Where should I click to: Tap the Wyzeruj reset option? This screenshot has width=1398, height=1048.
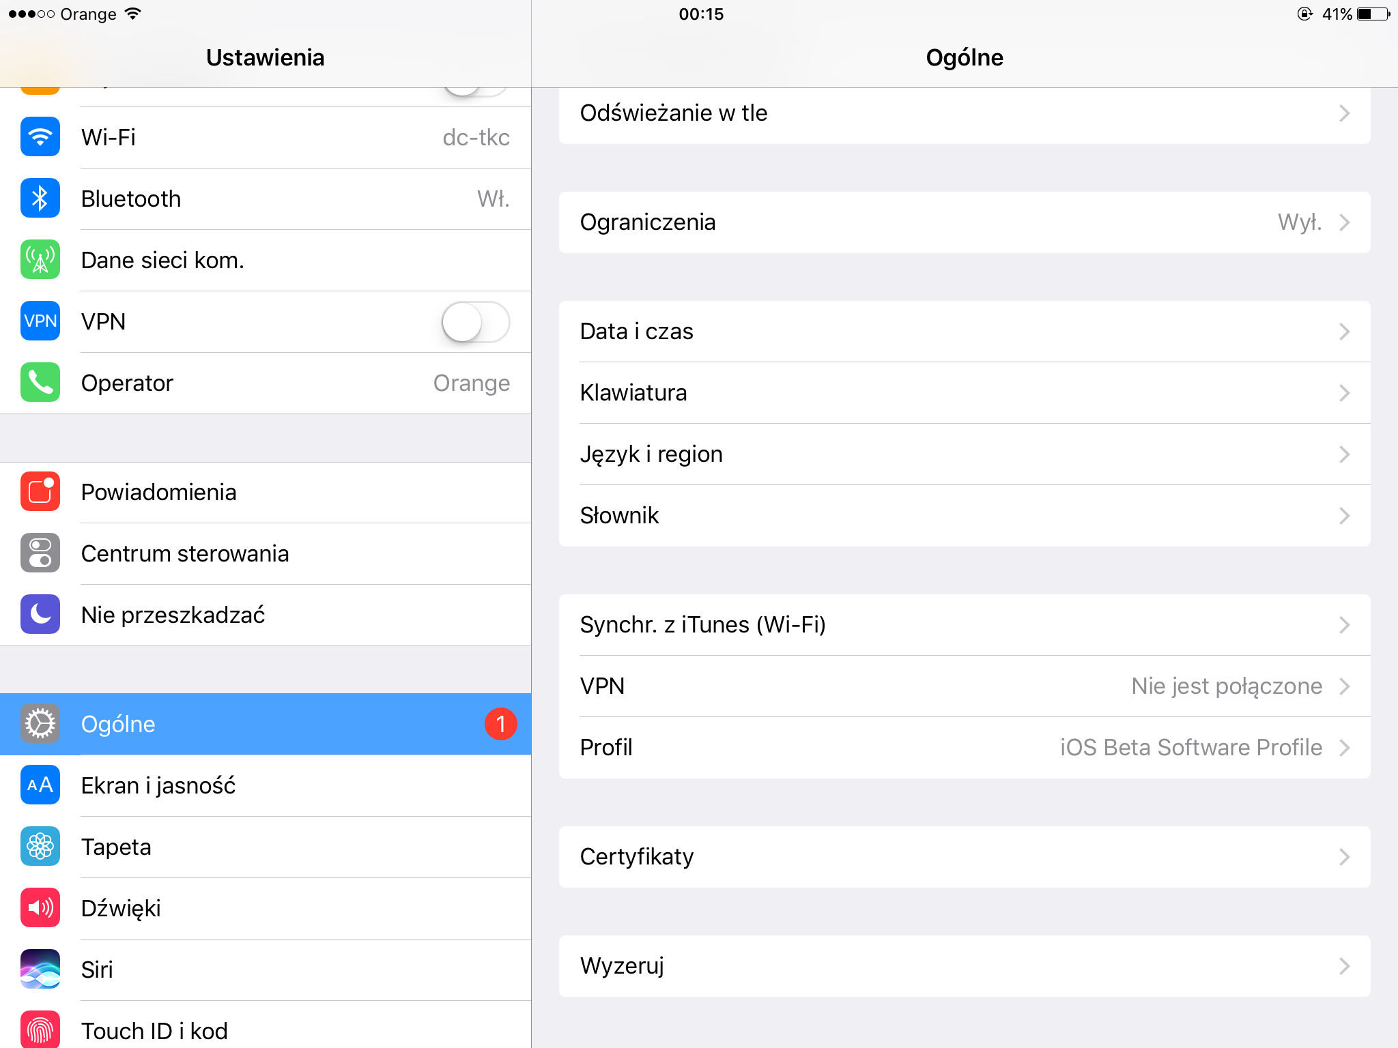[x=965, y=966]
